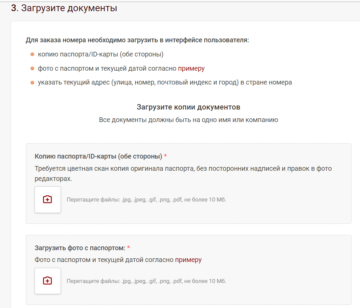Open 'примеру' link in the bullet list
Viewport: 360px width, 308px height.
tap(191, 69)
